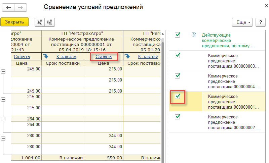Screen dimensions: 269x163
Task: Click Скрыть link above the 559.00 column
Action: pyautogui.click(x=104, y=57)
